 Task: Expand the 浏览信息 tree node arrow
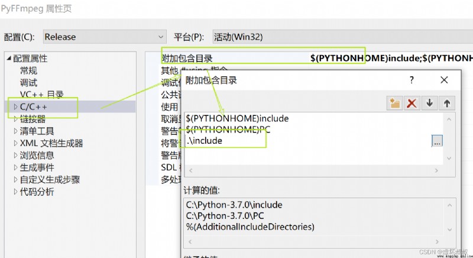click(x=16, y=155)
